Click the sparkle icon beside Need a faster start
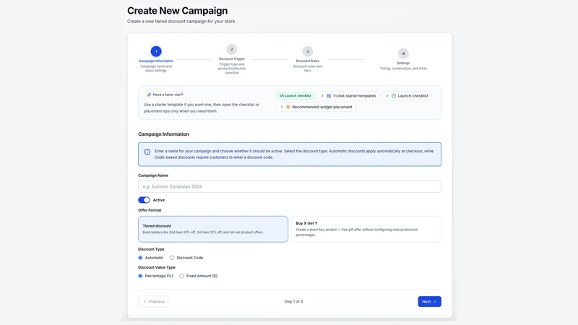Image resolution: width=578 pixels, height=325 pixels. click(150, 95)
